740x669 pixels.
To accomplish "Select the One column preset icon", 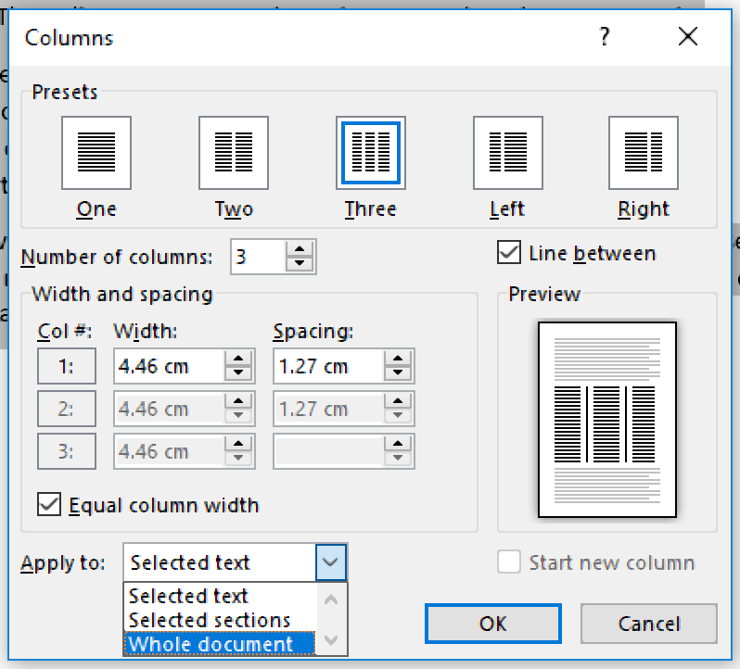I will tap(96, 152).
